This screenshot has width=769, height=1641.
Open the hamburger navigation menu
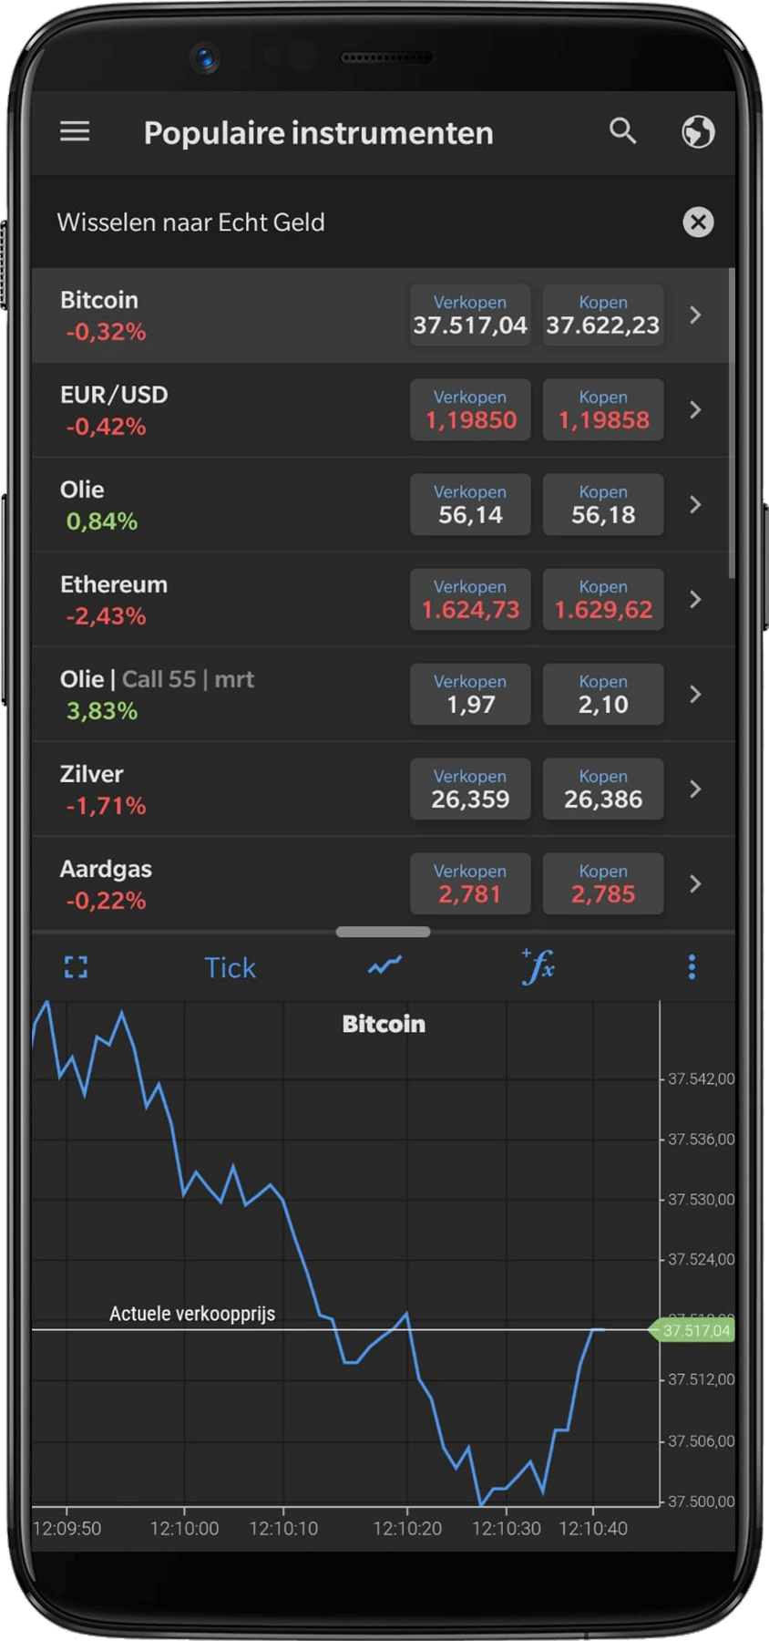pyautogui.click(x=75, y=132)
